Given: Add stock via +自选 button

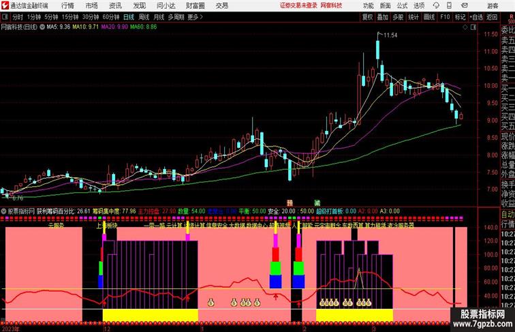Looking at the screenshot, I should 476,17.
